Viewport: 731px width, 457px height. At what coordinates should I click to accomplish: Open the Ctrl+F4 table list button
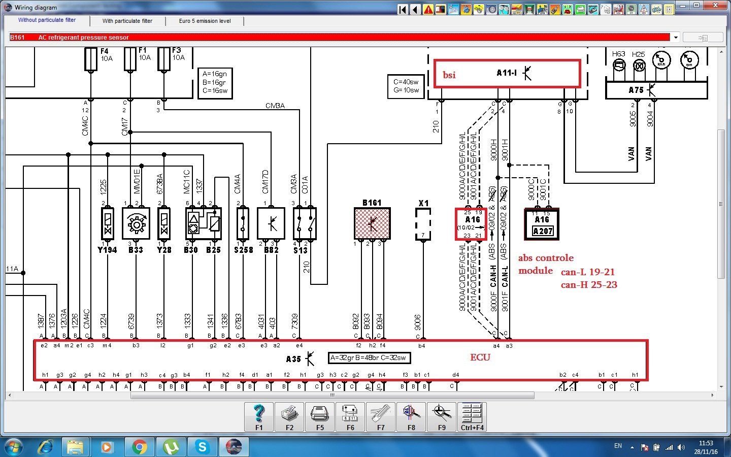(x=472, y=417)
